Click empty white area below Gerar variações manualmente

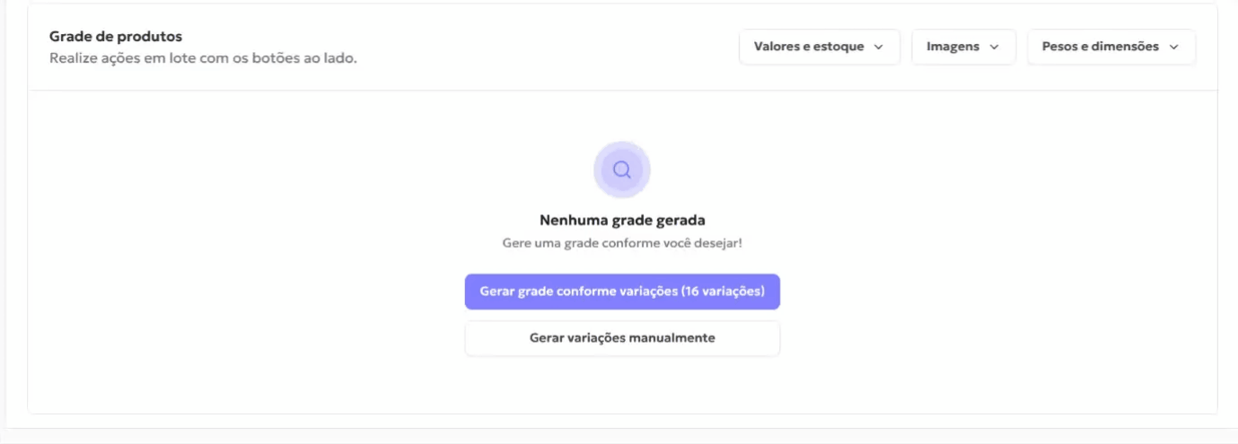[x=622, y=386]
